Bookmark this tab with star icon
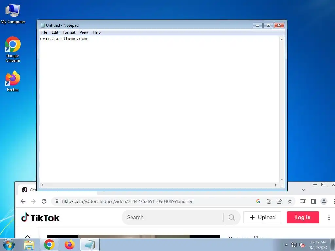This screenshot has width=335, height=251. click(x=290, y=201)
